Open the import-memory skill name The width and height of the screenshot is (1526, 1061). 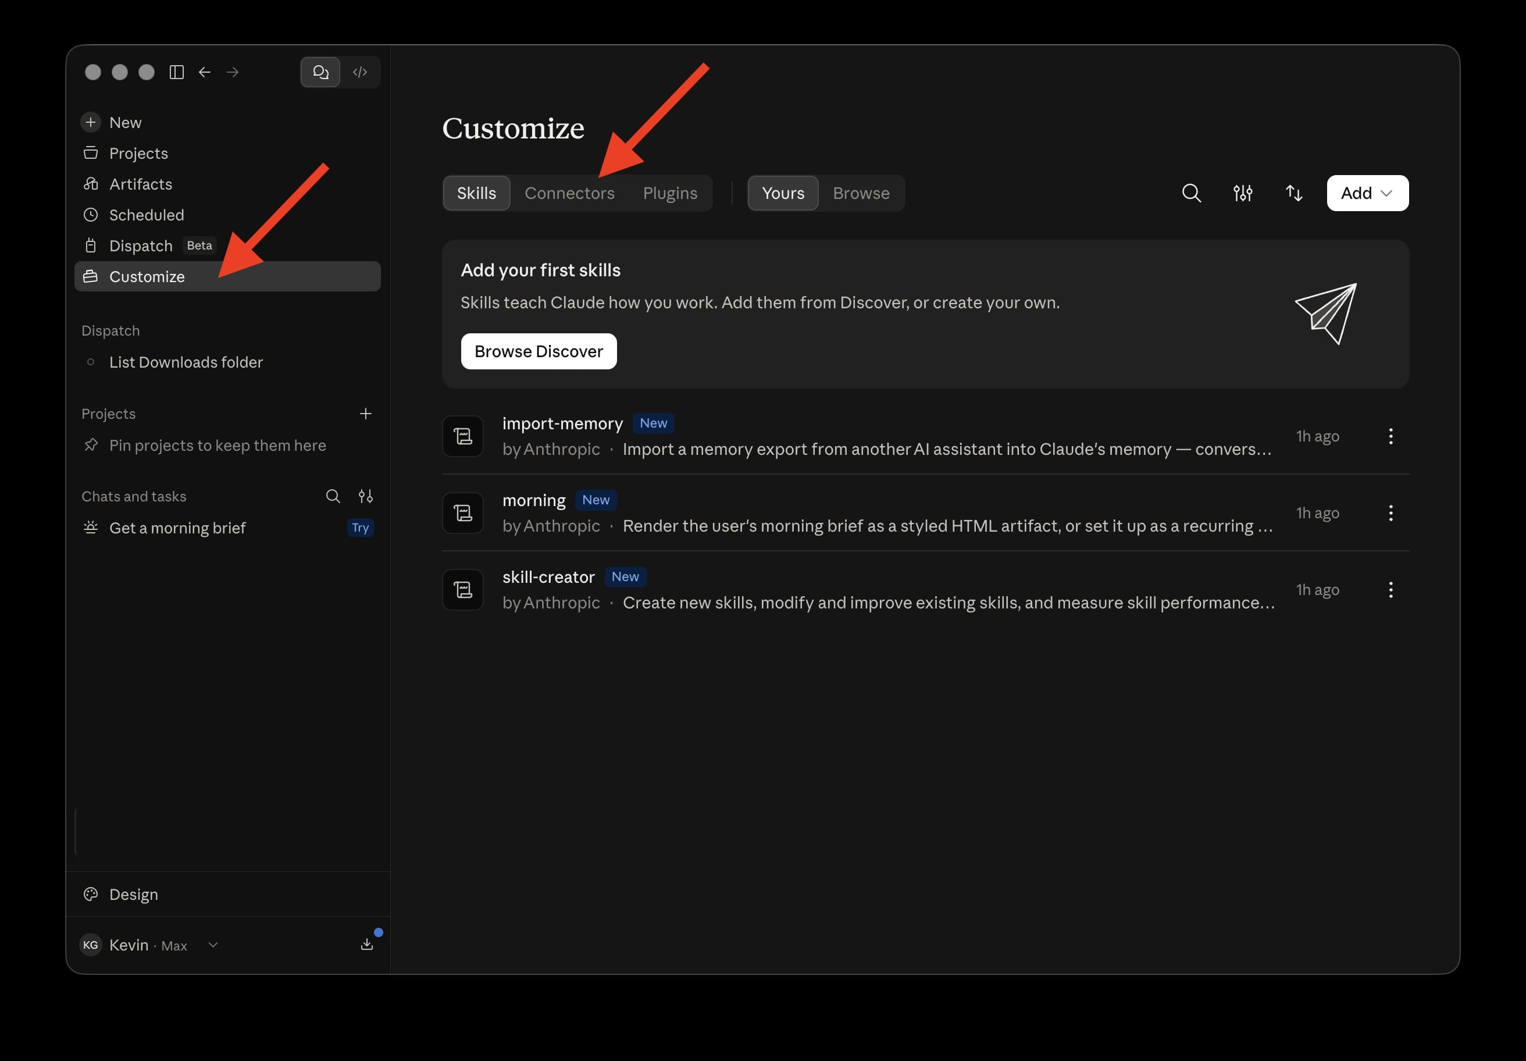pyautogui.click(x=563, y=423)
